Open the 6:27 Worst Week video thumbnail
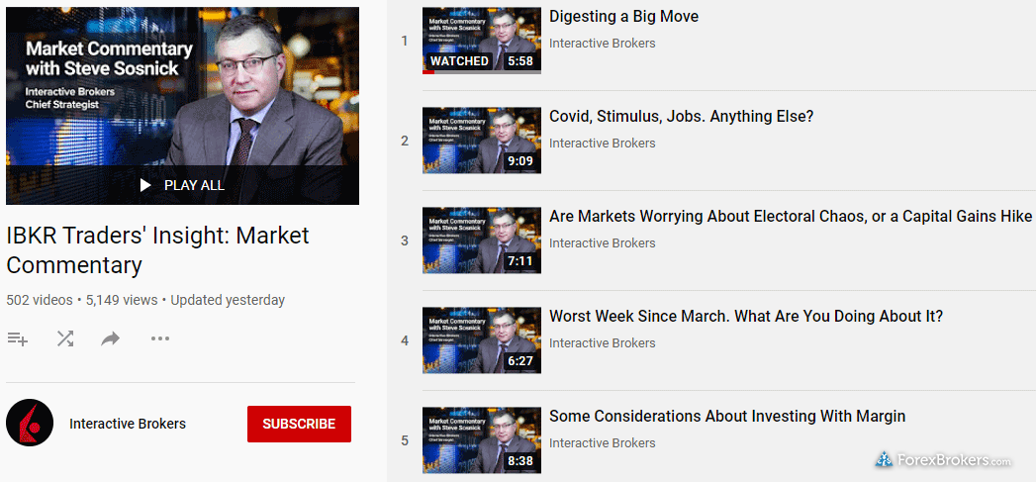 tap(482, 339)
